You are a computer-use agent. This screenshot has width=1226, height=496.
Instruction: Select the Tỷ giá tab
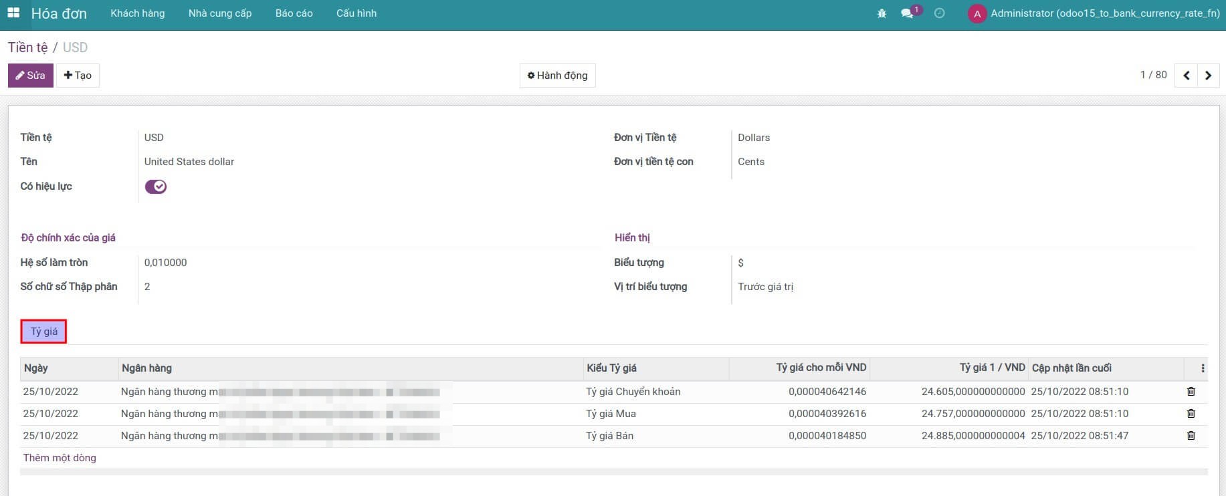click(x=44, y=332)
